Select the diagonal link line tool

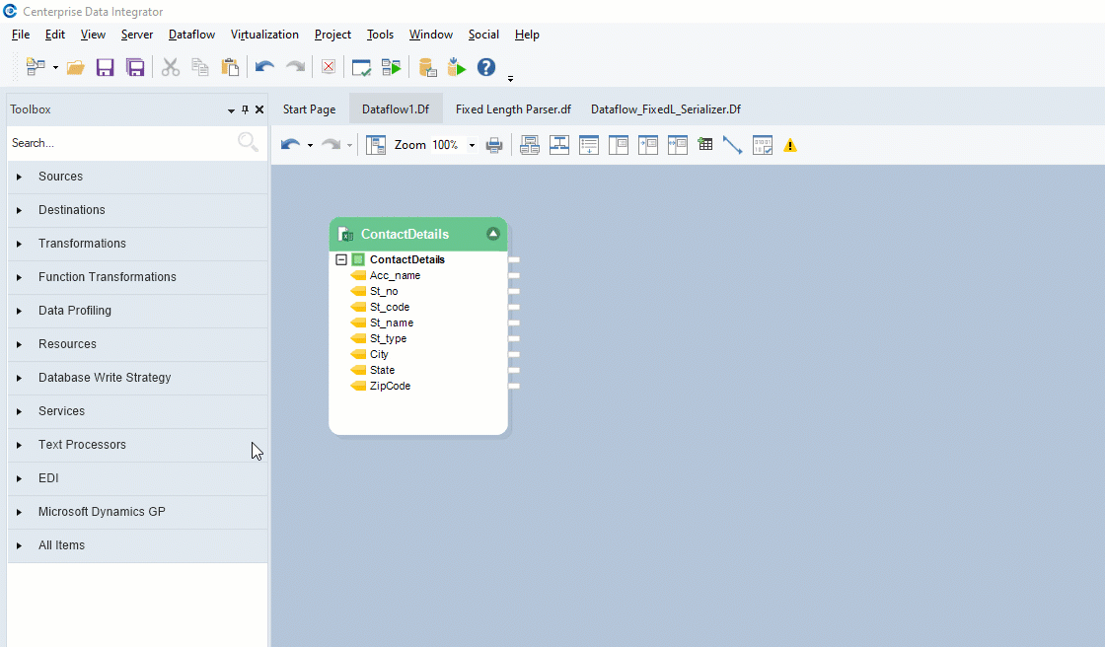tap(732, 145)
